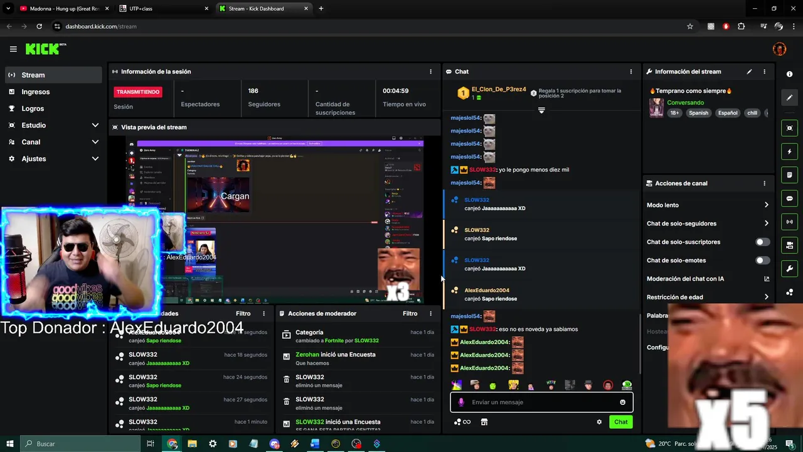803x452 pixels.
Task: Select the HYPE emote in emote row
Action: (551, 385)
